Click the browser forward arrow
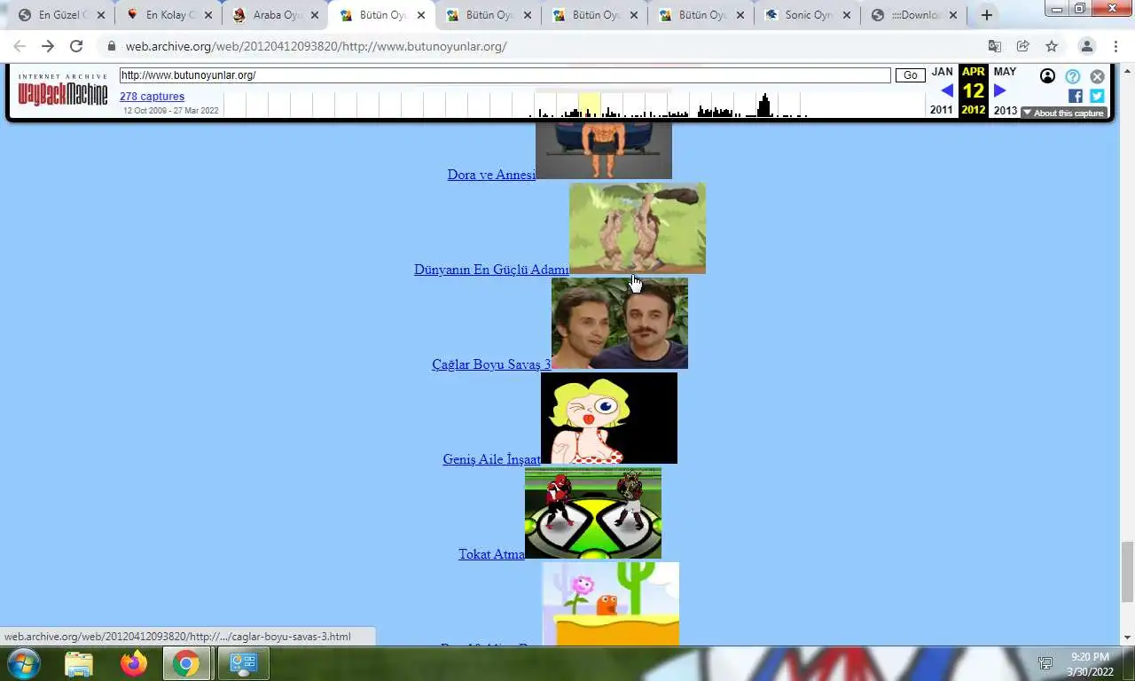This screenshot has height=681, width=1135. [48, 46]
